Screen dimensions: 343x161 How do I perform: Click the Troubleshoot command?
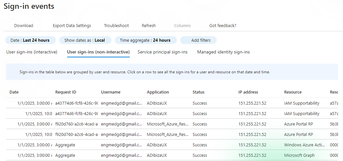[x=116, y=25]
